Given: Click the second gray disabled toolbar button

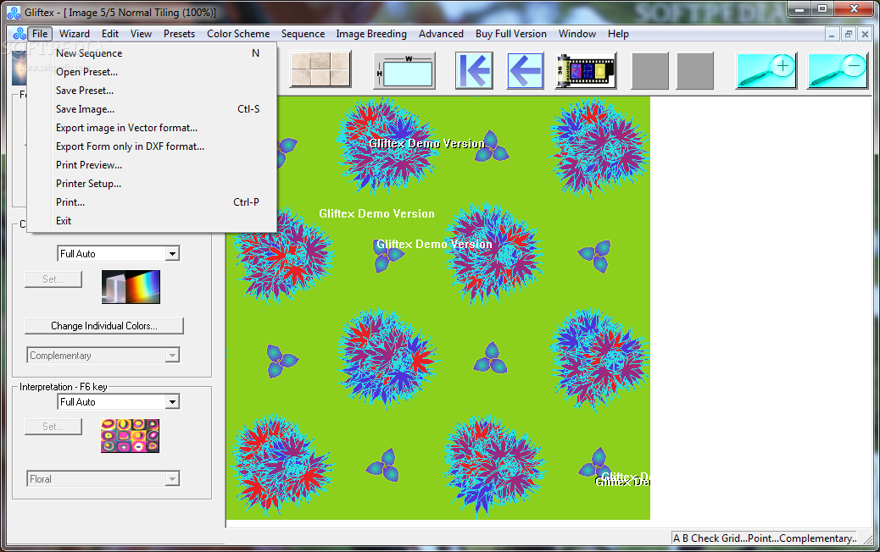Looking at the screenshot, I should 695,70.
